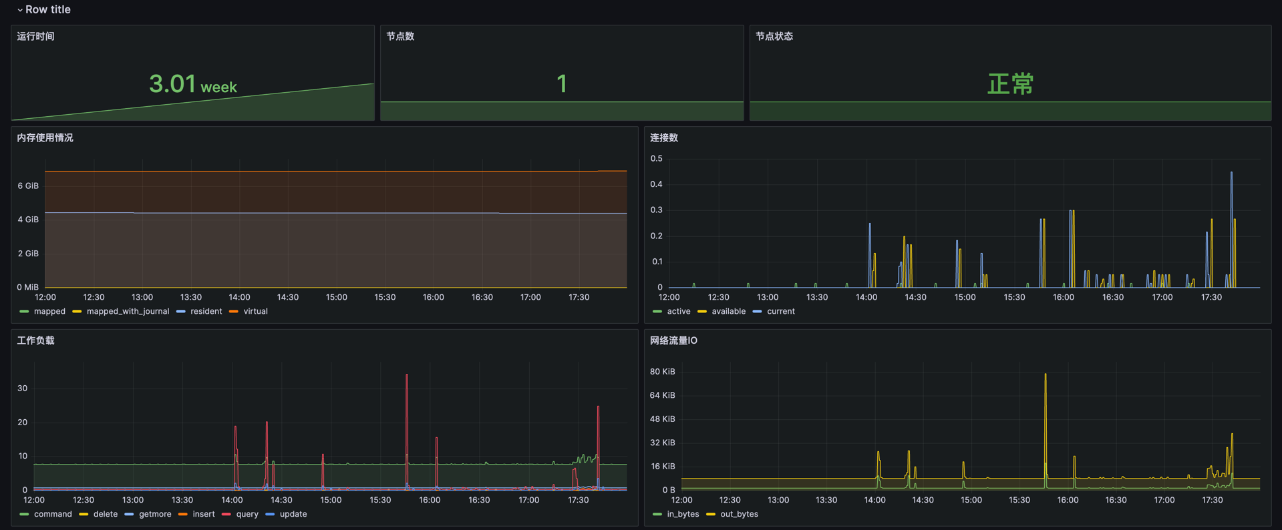Open the 连接数 panel title menu
This screenshot has height=530, width=1282.
click(x=664, y=138)
